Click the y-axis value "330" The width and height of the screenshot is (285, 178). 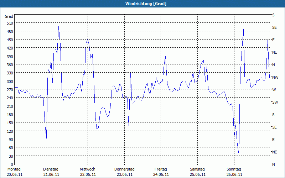tap(10, 73)
